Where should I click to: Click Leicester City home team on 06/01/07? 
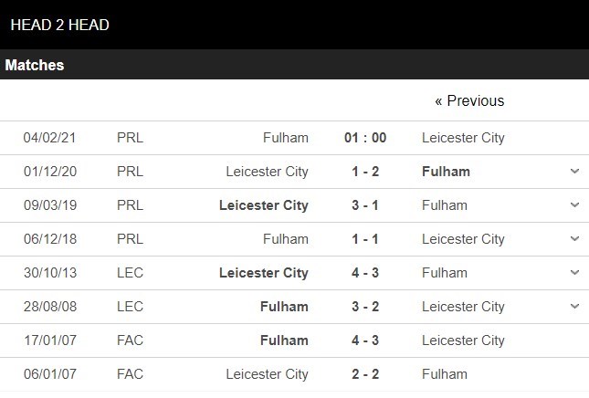tap(268, 374)
